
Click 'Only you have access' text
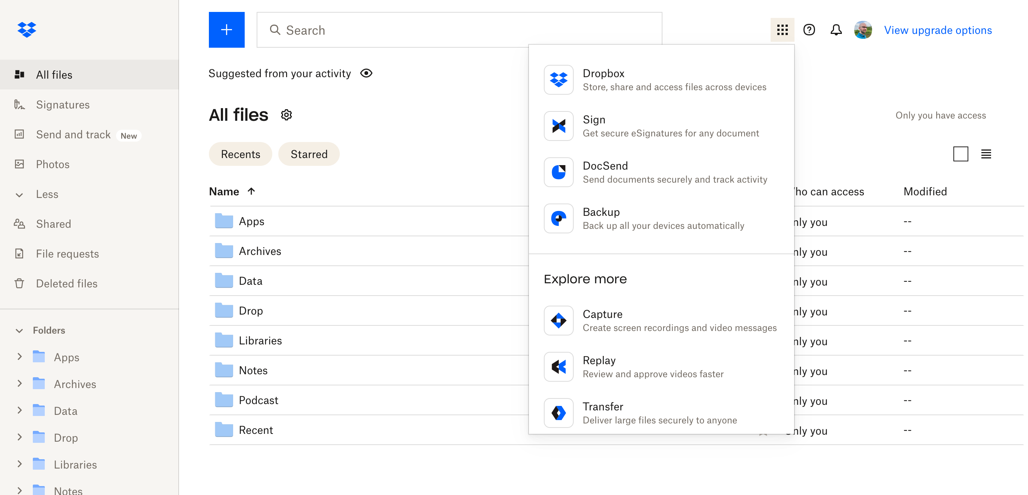click(941, 116)
